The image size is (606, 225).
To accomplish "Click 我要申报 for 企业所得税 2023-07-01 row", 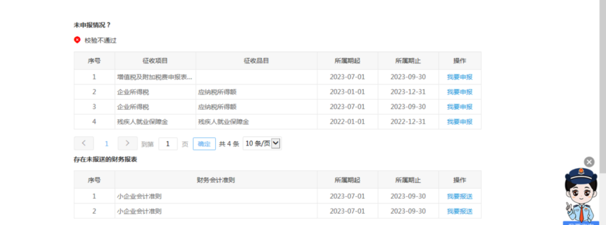I will click(x=460, y=107).
